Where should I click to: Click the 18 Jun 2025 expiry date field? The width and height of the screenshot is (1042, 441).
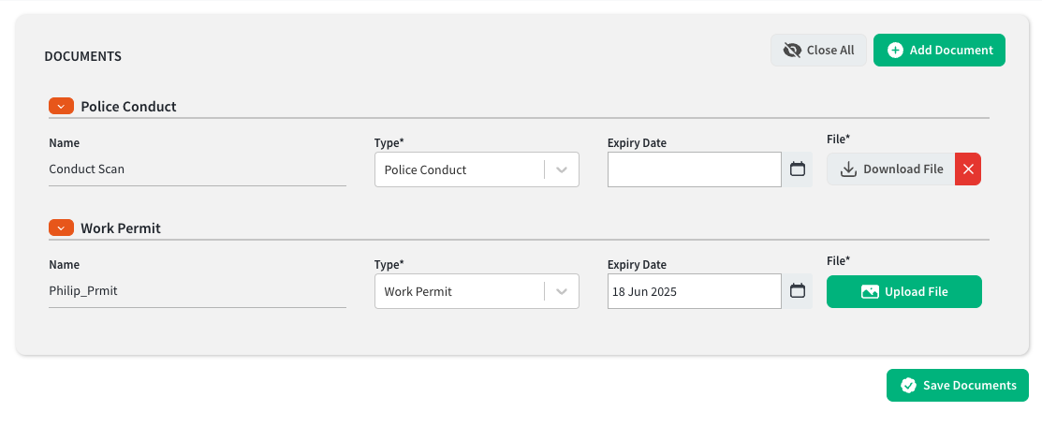coord(695,291)
